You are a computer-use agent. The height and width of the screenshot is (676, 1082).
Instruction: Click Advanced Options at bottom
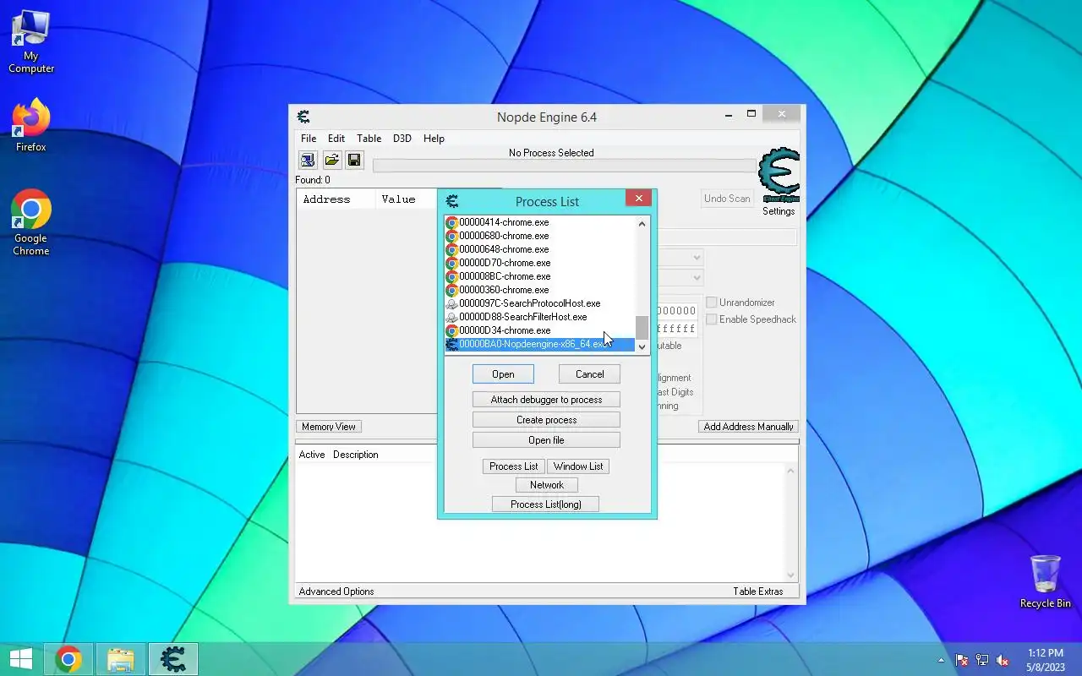tap(336, 591)
